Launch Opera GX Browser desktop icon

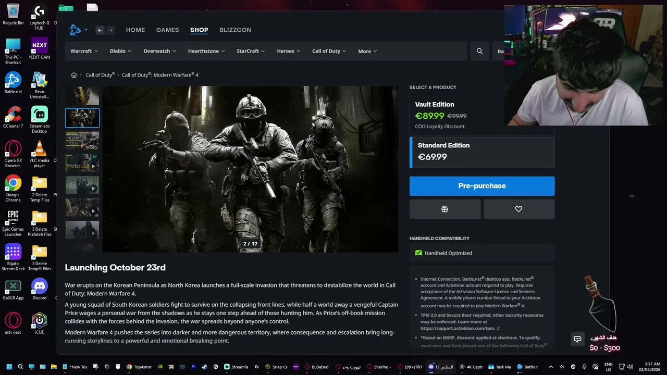click(13, 154)
